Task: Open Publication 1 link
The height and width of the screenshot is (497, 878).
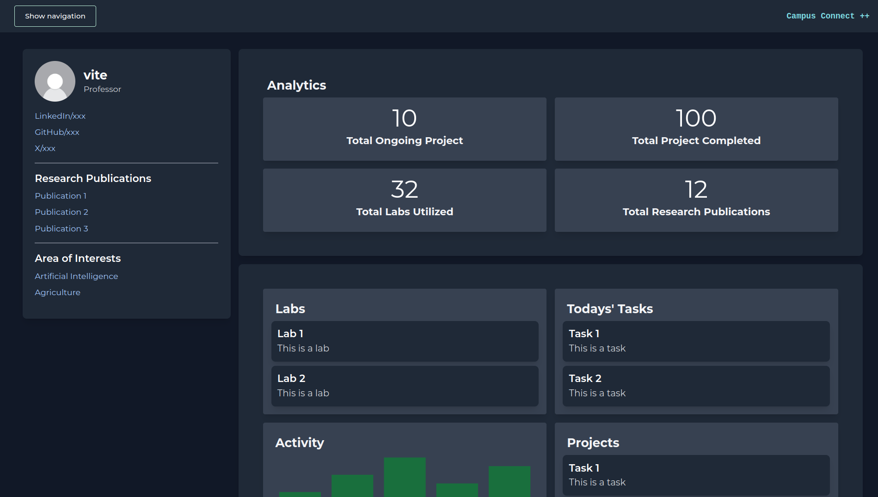Action: (61, 196)
